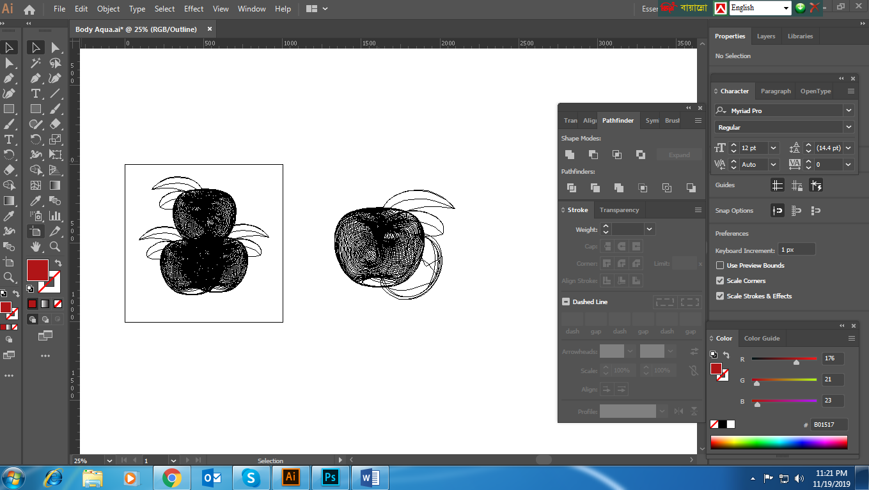Select the Magic Wand tool
The image size is (869, 490).
click(36, 63)
